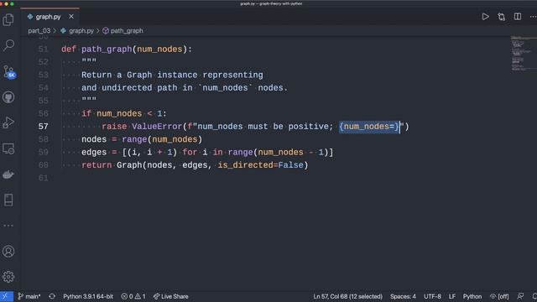The image size is (537, 302).
Task: Open the Accounts icon
Action: click(8, 252)
